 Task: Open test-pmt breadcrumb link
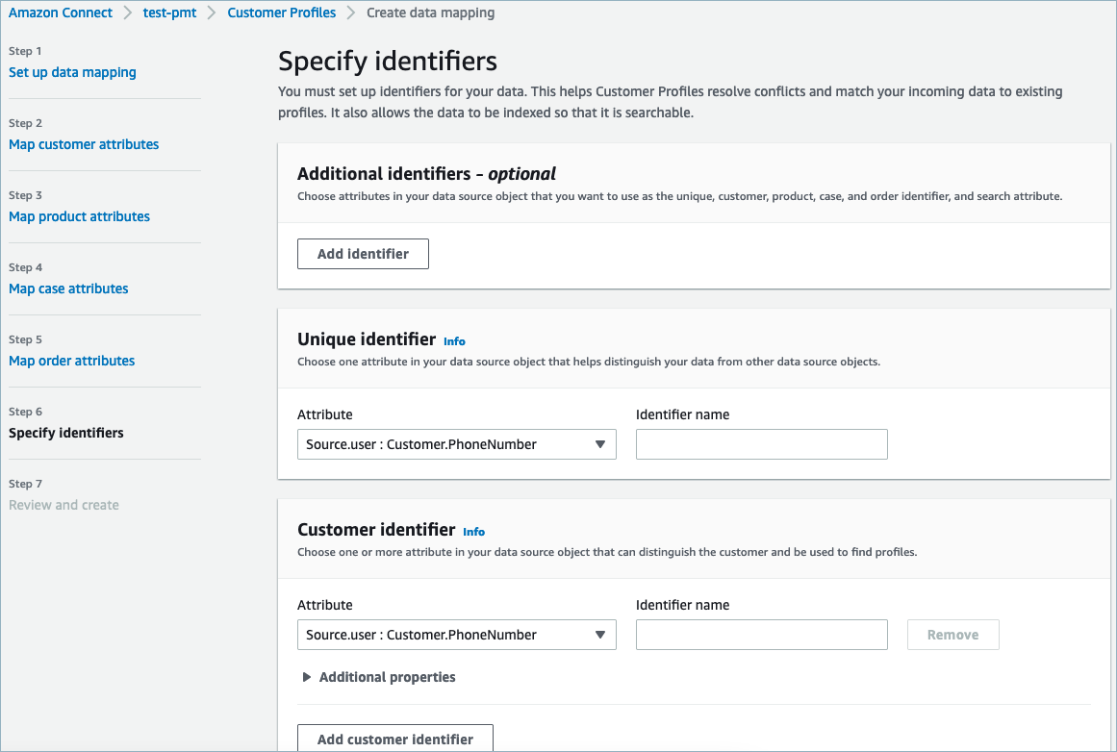tap(169, 13)
